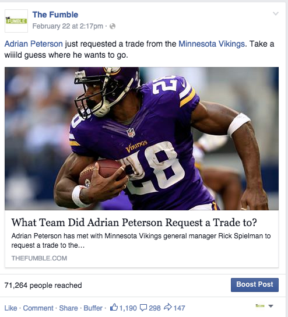
Task: Click the Boost Post button
Action: (255, 284)
